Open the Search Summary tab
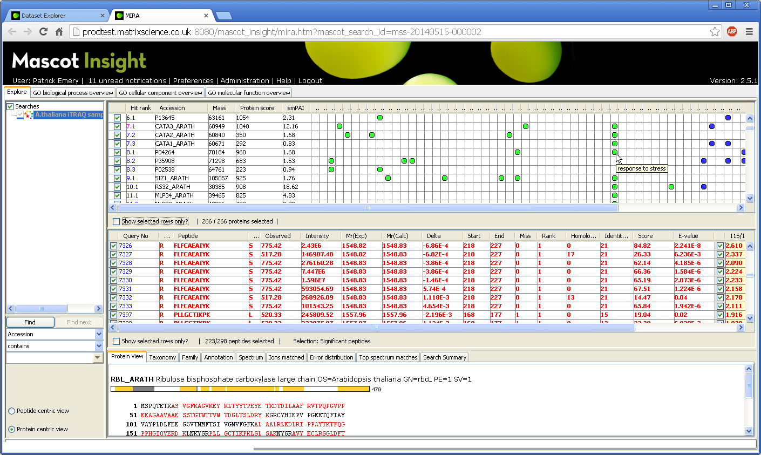Viewport: 761px width, 455px height. coord(444,357)
